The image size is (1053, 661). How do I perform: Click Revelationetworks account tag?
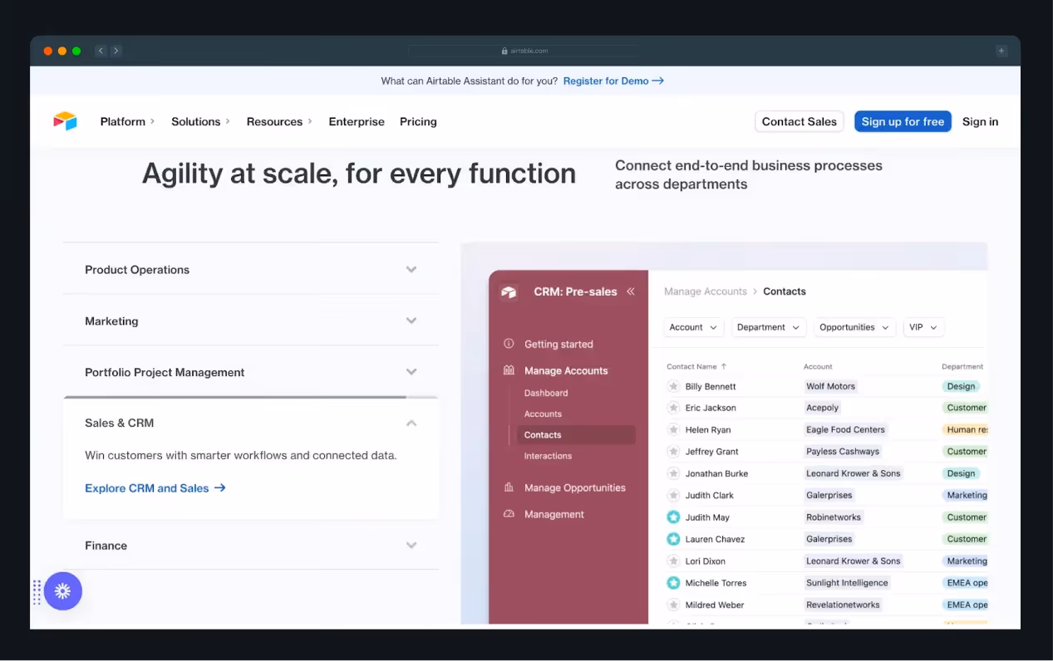[x=843, y=605]
